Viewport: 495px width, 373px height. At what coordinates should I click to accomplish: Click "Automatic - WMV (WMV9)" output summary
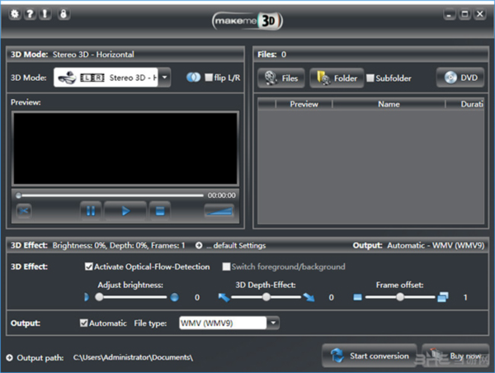coord(436,245)
